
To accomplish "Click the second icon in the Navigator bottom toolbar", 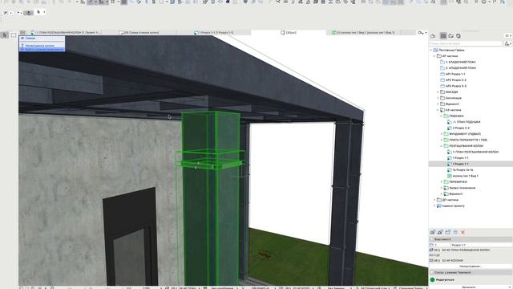I will (440, 232).
